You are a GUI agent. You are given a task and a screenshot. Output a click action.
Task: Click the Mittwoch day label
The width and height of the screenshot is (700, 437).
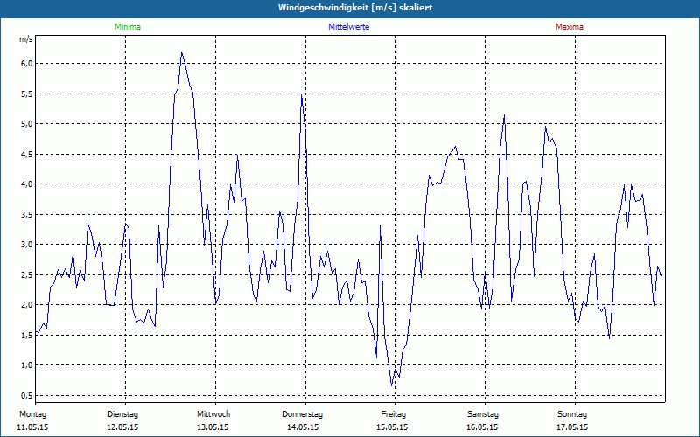pos(213,414)
